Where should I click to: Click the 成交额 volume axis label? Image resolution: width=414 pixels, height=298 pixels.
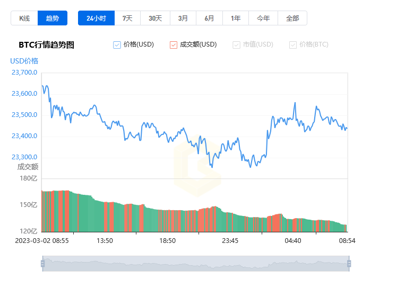pyautogui.click(x=28, y=167)
